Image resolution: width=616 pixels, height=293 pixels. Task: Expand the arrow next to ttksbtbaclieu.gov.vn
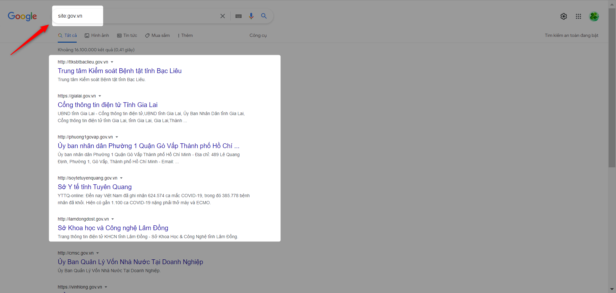click(x=112, y=62)
